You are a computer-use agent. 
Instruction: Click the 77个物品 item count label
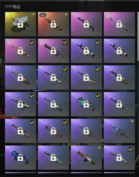coord(13,7)
